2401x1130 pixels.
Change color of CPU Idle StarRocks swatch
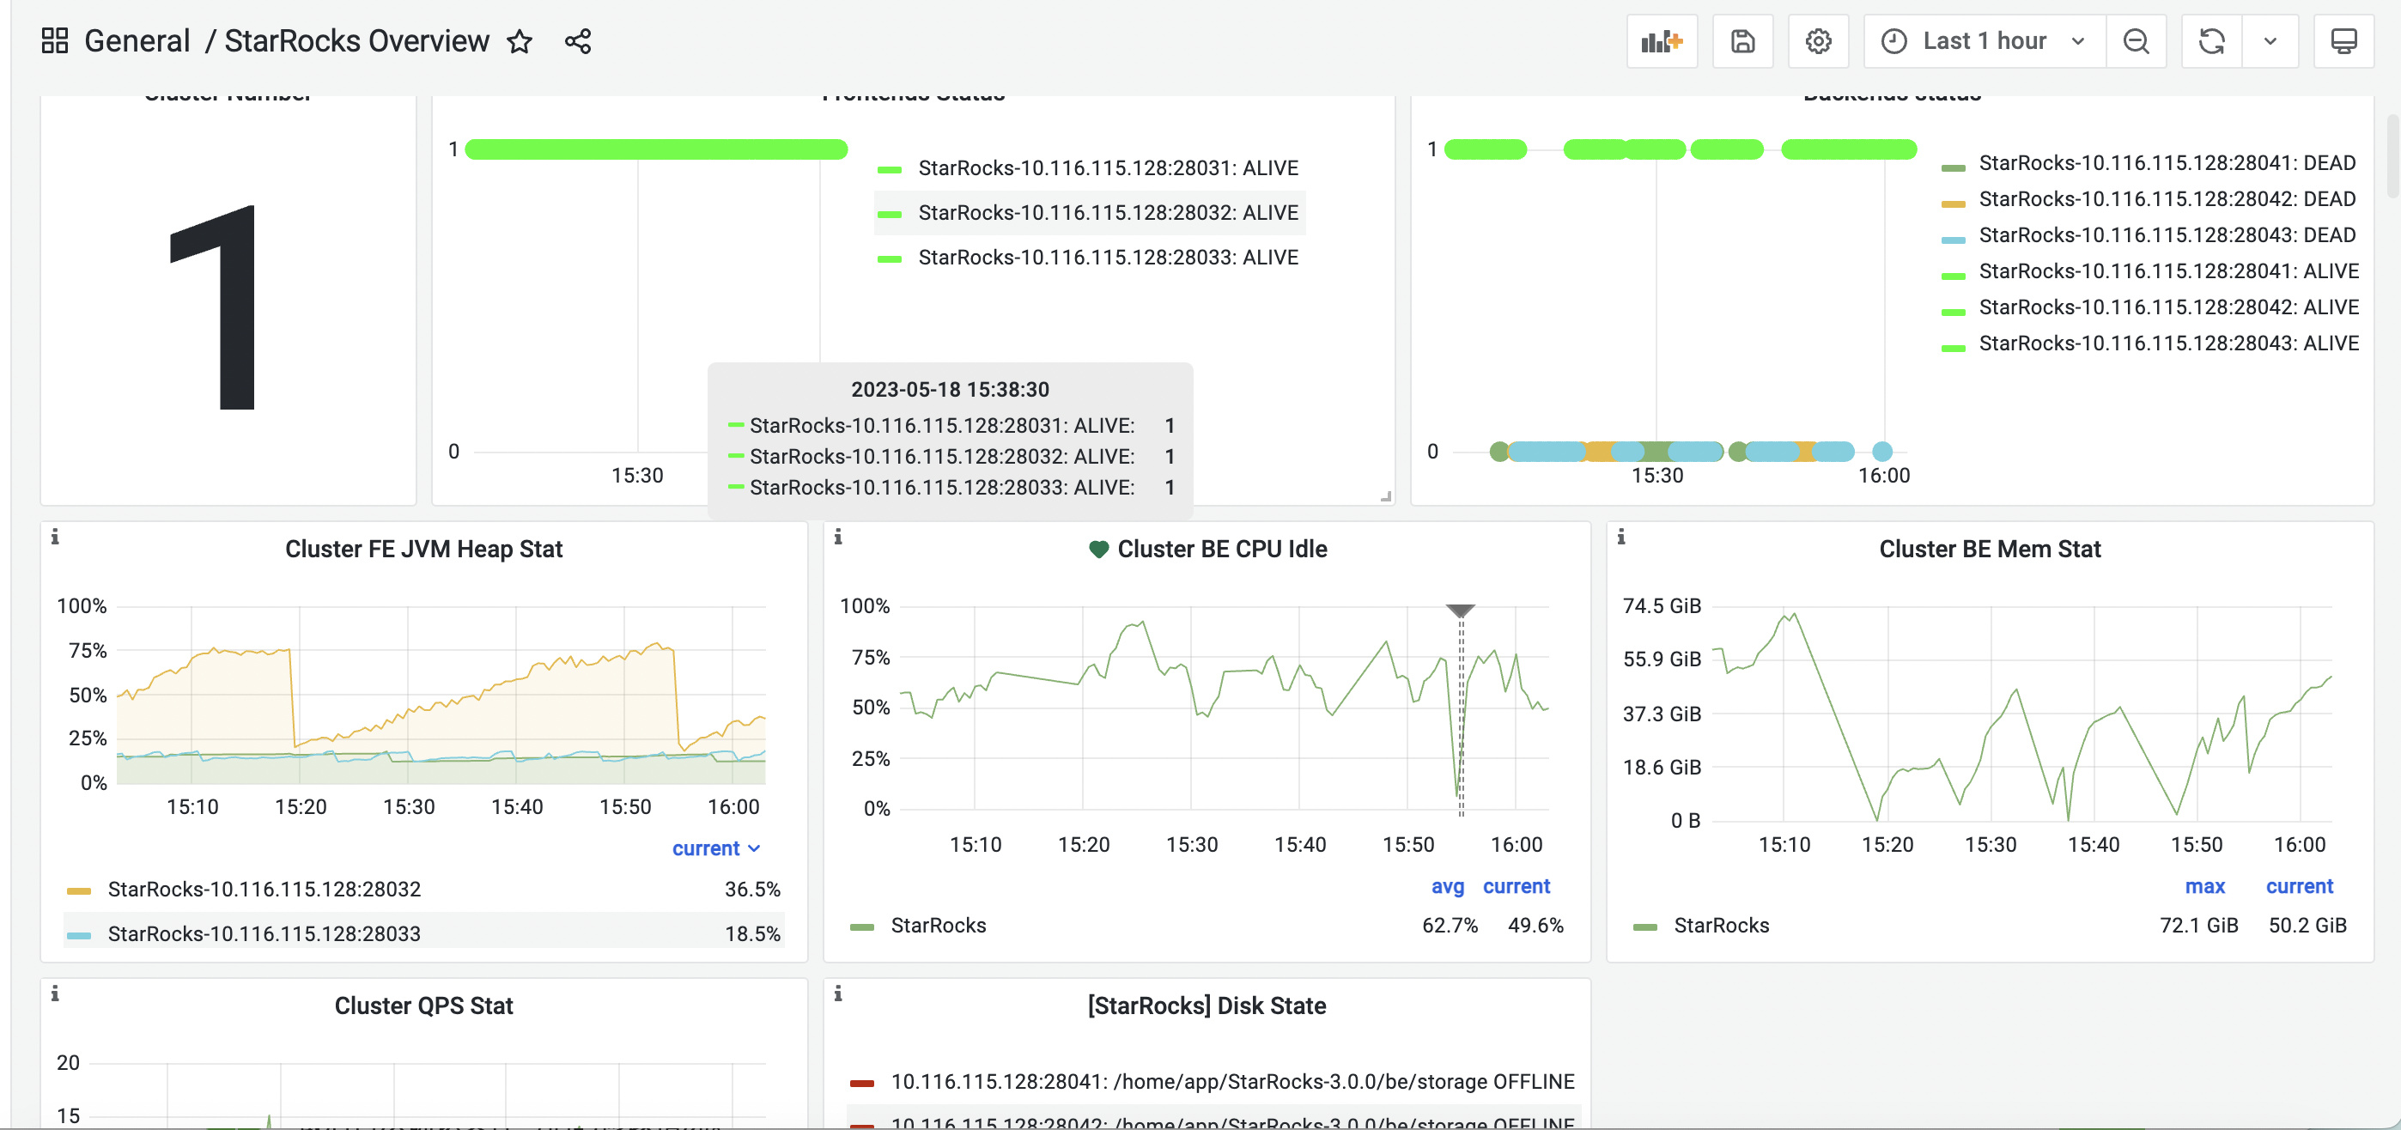(862, 926)
